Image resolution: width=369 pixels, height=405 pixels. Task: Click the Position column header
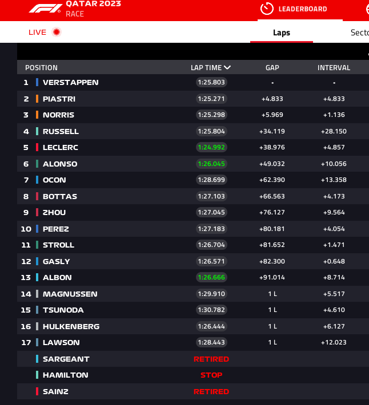[x=41, y=68]
